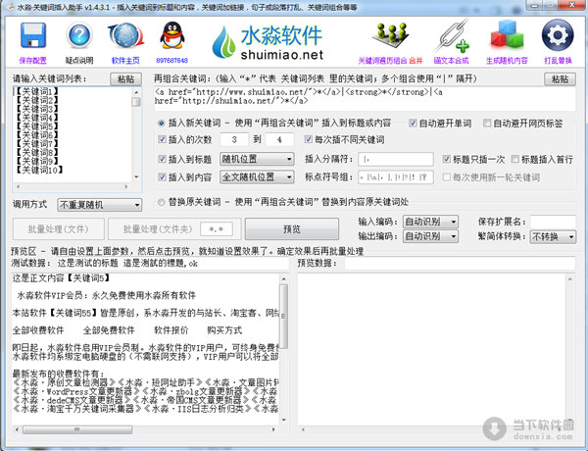Click the 预览 button

tap(292, 228)
